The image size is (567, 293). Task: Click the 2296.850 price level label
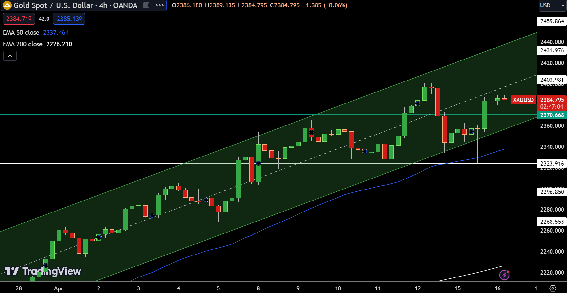[x=552, y=192]
